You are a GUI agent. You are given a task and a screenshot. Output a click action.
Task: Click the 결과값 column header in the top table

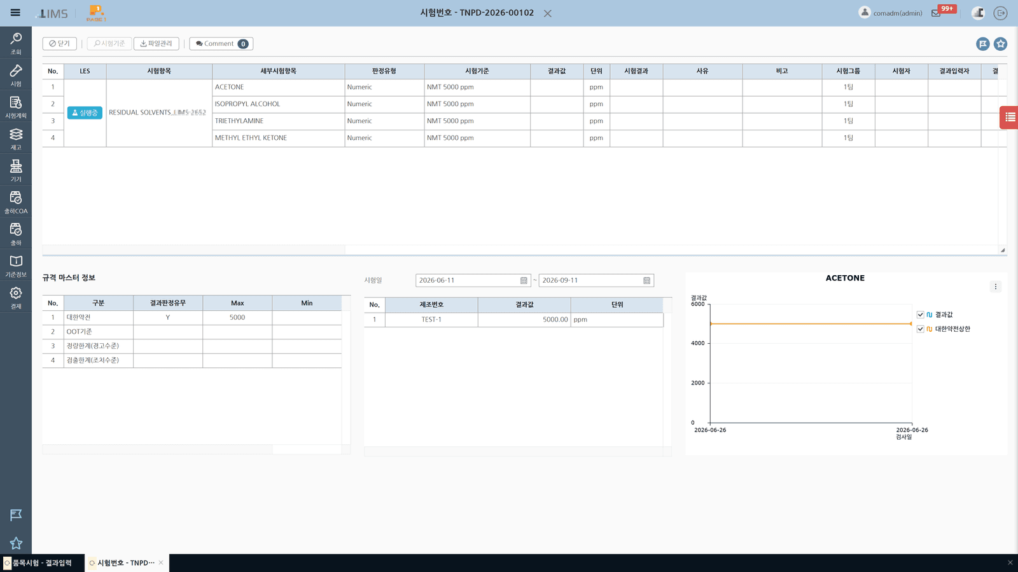pos(557,71)
